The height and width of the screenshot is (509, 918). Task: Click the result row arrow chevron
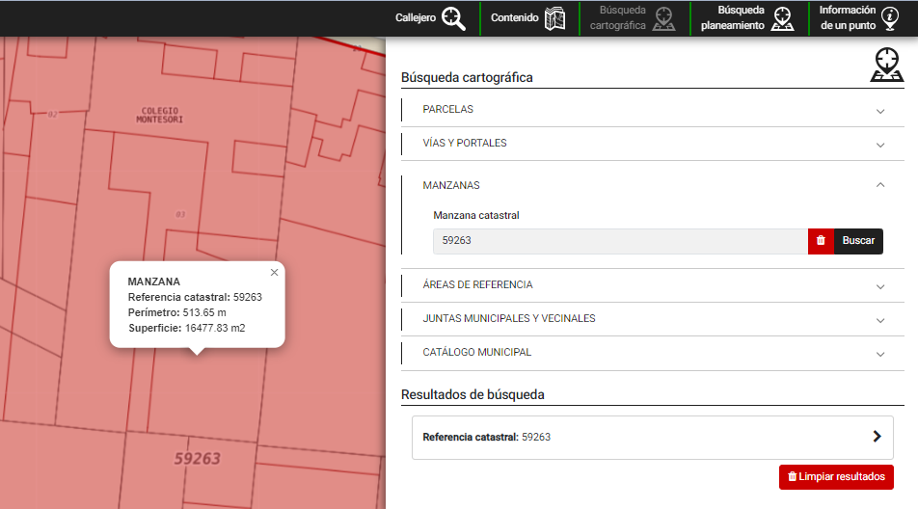(x=877, y=437)
